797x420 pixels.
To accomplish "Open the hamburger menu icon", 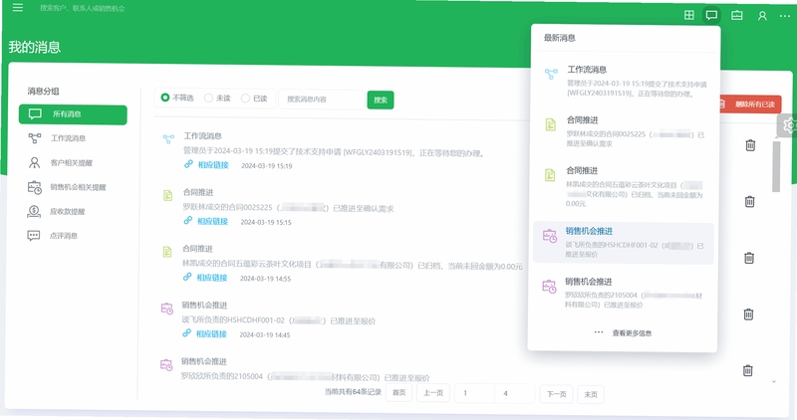I will coord(18,8).
